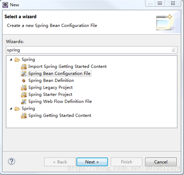Select Spring Legacy Project wizard entry
The image size is (184, 175).
(50, 87)
